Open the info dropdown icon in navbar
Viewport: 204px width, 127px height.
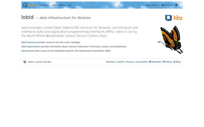(x=177, y=5)
